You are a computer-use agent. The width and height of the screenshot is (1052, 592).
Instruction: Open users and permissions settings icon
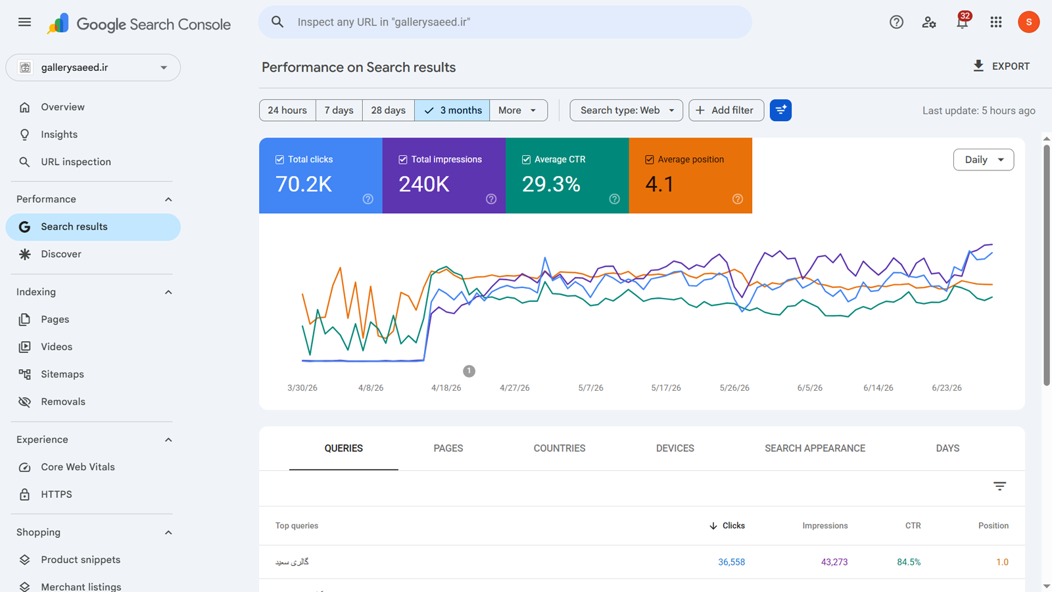pos(929,22)
